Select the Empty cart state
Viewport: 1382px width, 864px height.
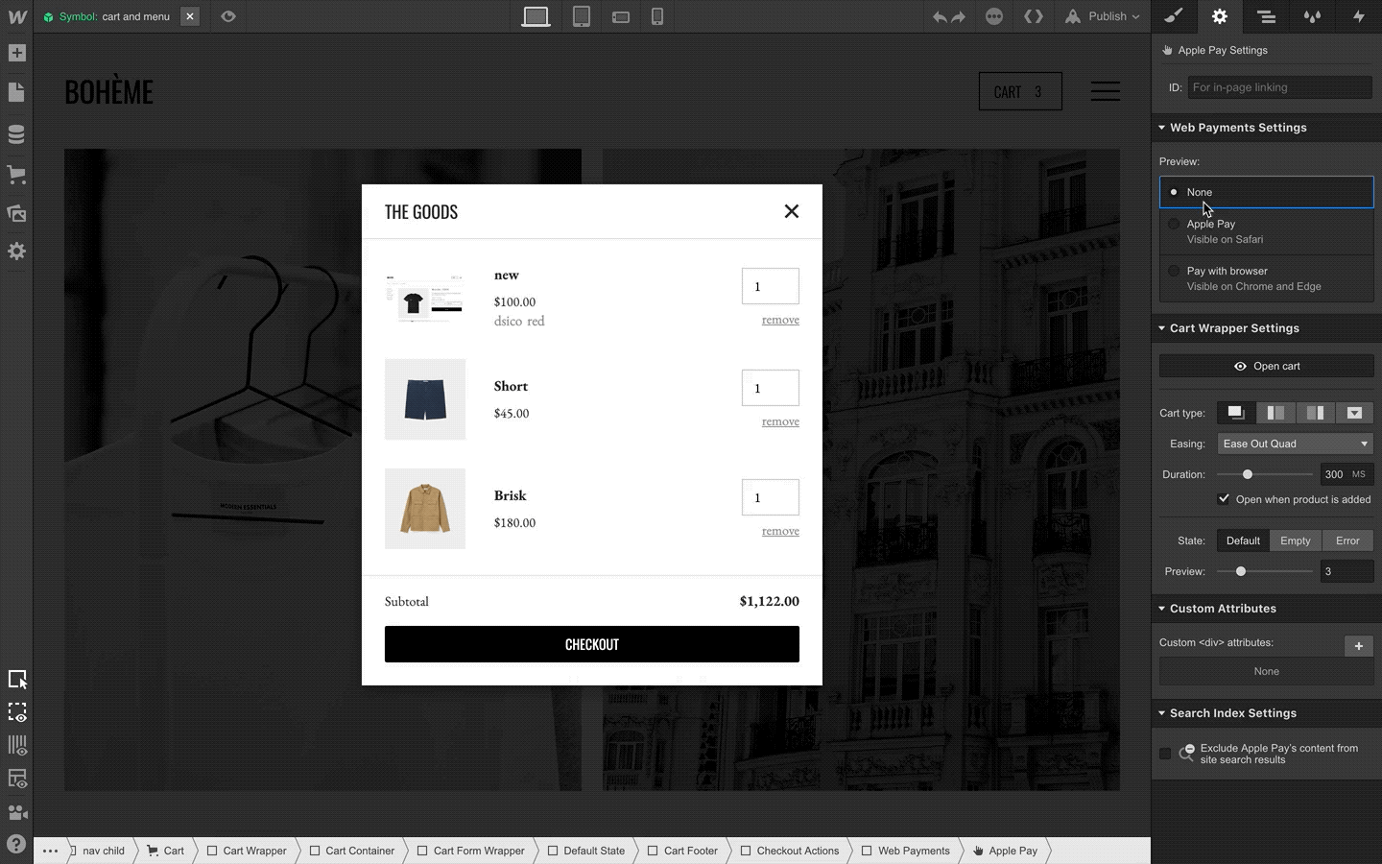click(1296, 540)
